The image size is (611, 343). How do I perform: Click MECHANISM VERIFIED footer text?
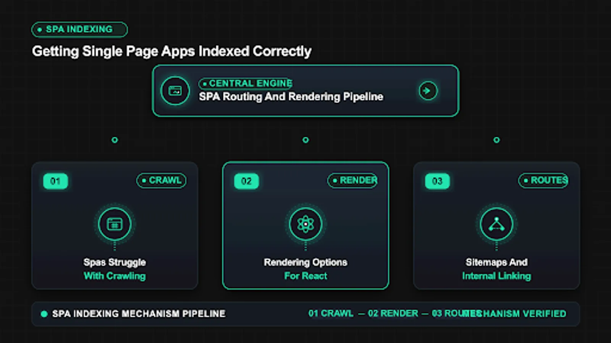(515, 314)
